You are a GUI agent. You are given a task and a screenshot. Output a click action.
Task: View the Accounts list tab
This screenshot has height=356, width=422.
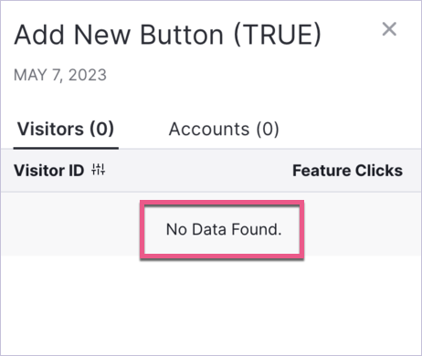tap(224, 129)
